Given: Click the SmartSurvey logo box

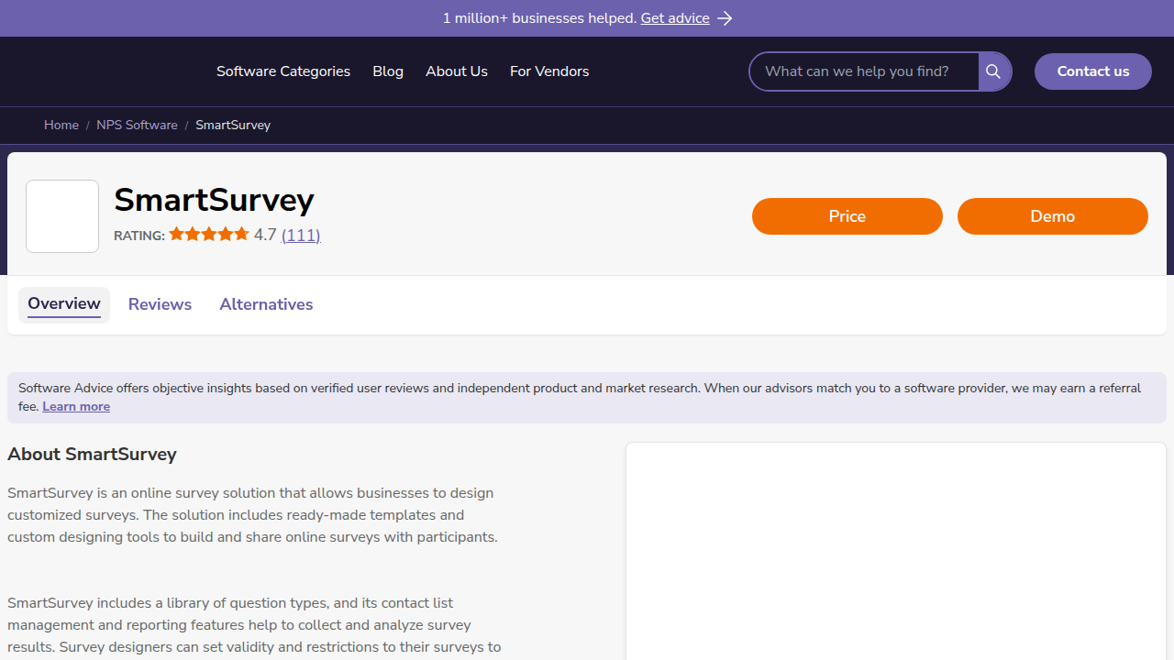Looking at the screenshot, I should [62, 216].
